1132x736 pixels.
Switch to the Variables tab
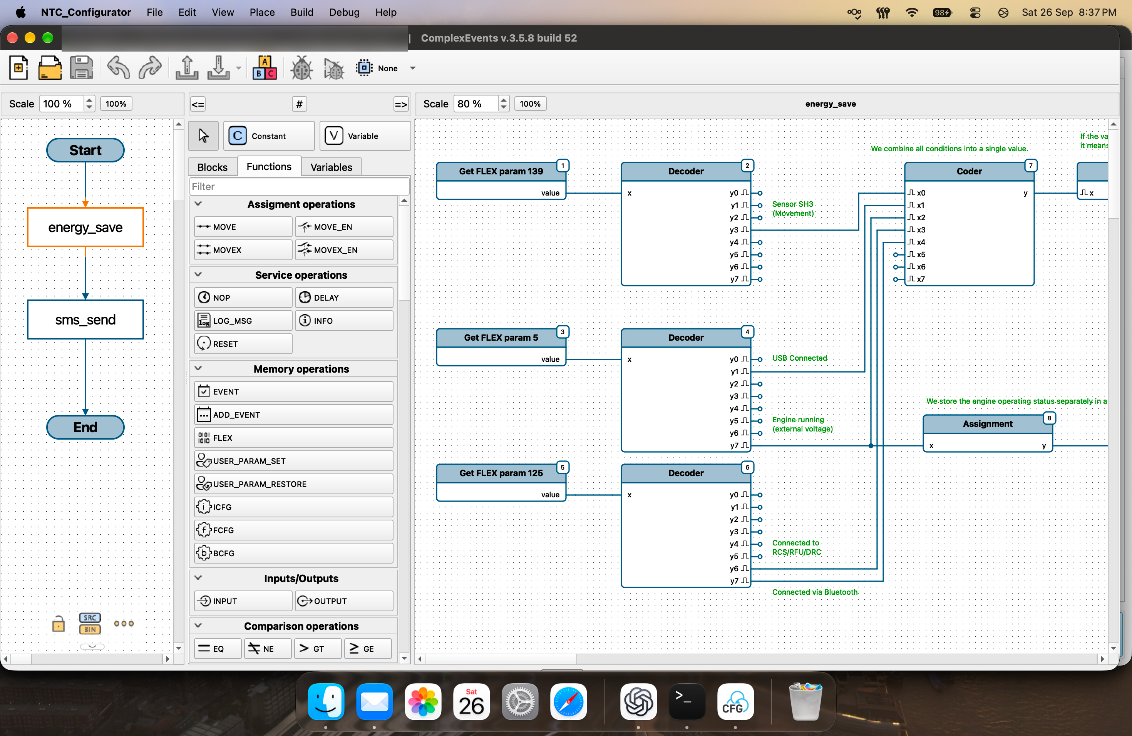coord(331,167)
